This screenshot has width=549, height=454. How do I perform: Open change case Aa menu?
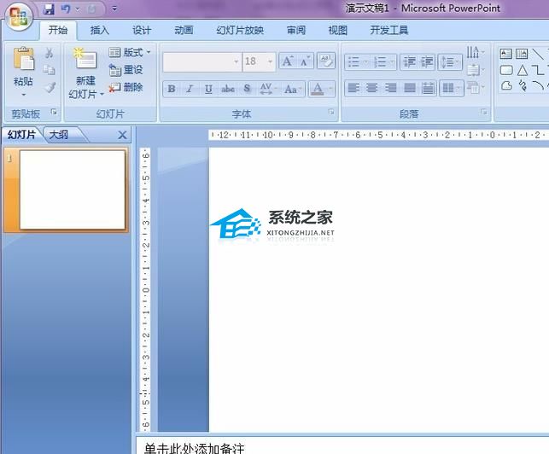(x=292, y=89)
